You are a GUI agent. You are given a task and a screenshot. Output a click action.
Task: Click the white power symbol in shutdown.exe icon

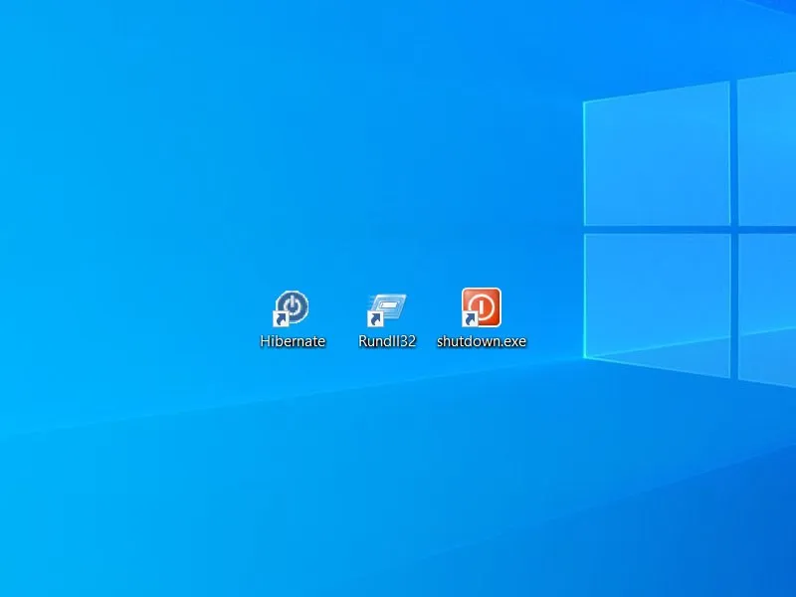point(484,305)
